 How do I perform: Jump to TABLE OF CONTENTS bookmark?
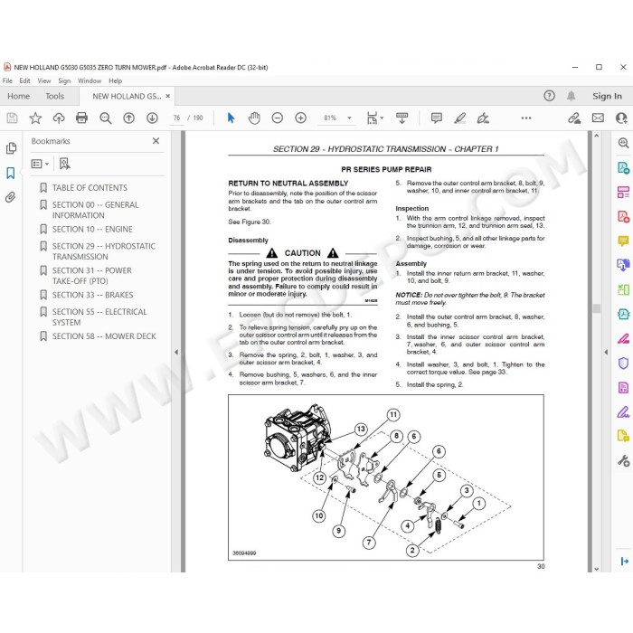[x=90, y=188]
